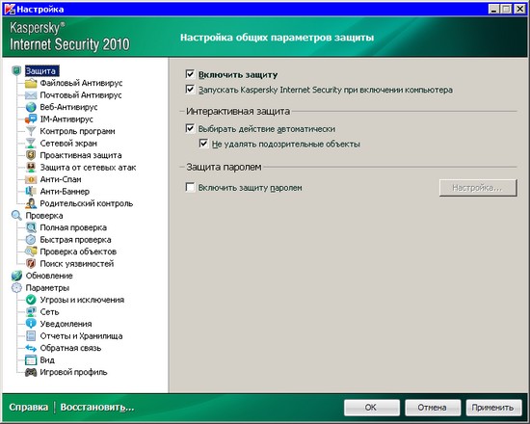Click the Проактивная защита icon
The image size is (530, 424).
coord(31,155)
